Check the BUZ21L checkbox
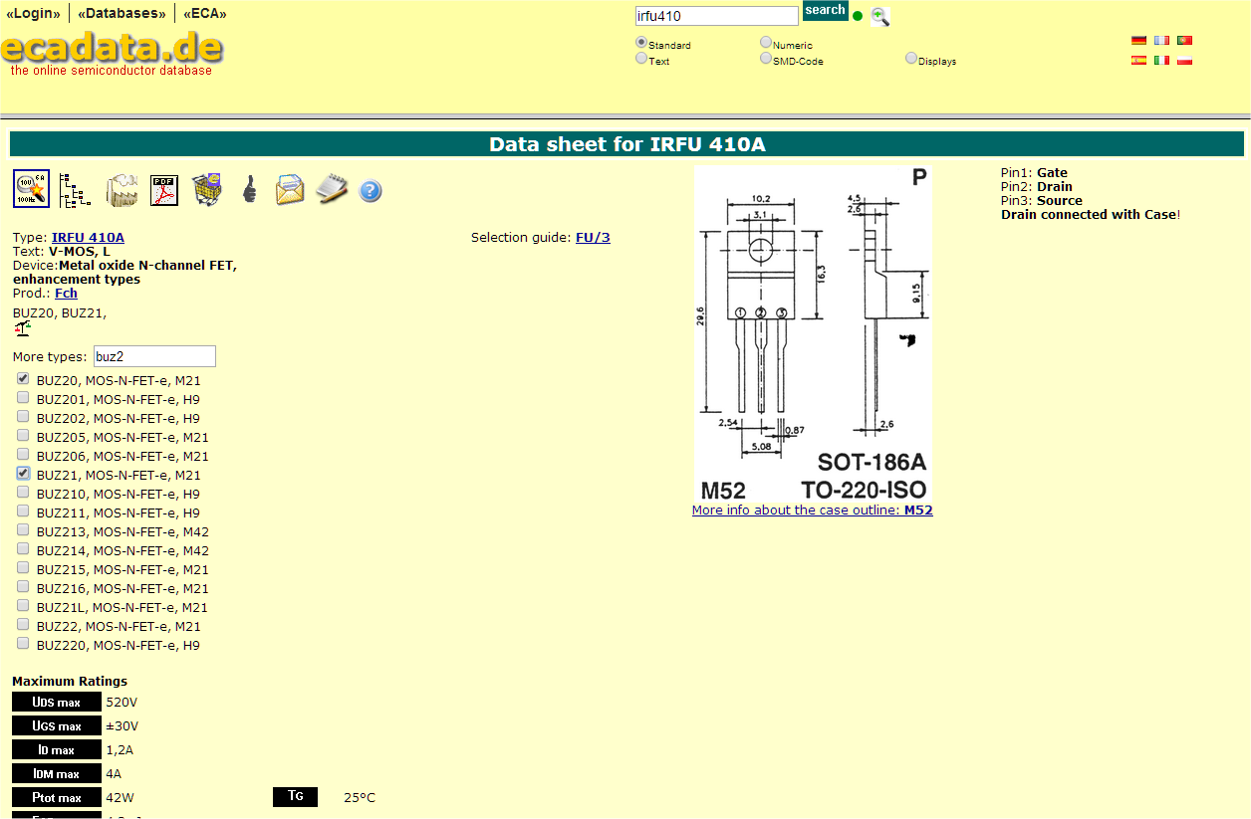The height and width of the screenshot is (819, 1251). click(x=23, y=606)
